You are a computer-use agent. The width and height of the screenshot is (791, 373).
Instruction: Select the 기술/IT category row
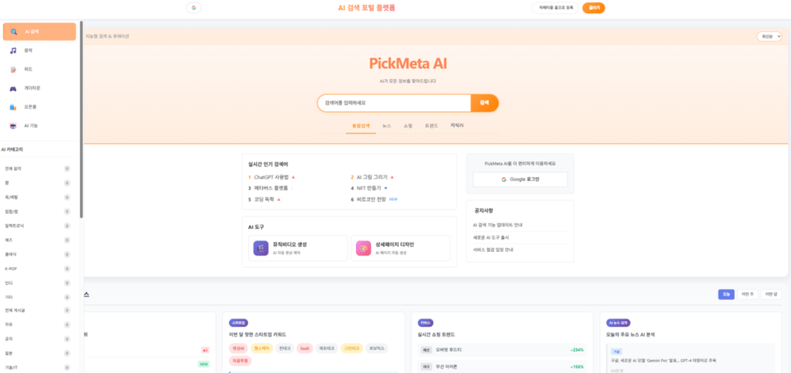[x=38, y=367]
